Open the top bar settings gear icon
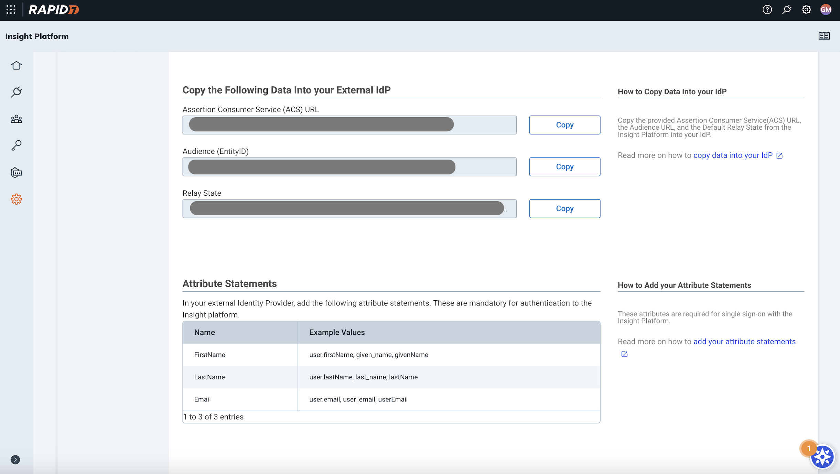Image resolution: width=840 pixels, height=474 pixels. click(x=806, y=10)
